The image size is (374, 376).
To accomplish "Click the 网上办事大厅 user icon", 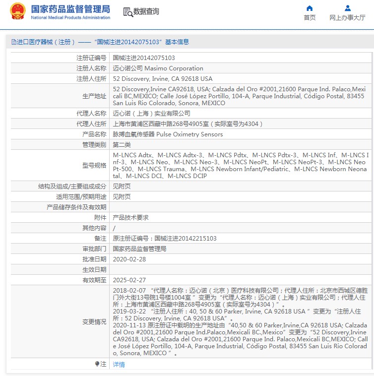I will (348, 8).
